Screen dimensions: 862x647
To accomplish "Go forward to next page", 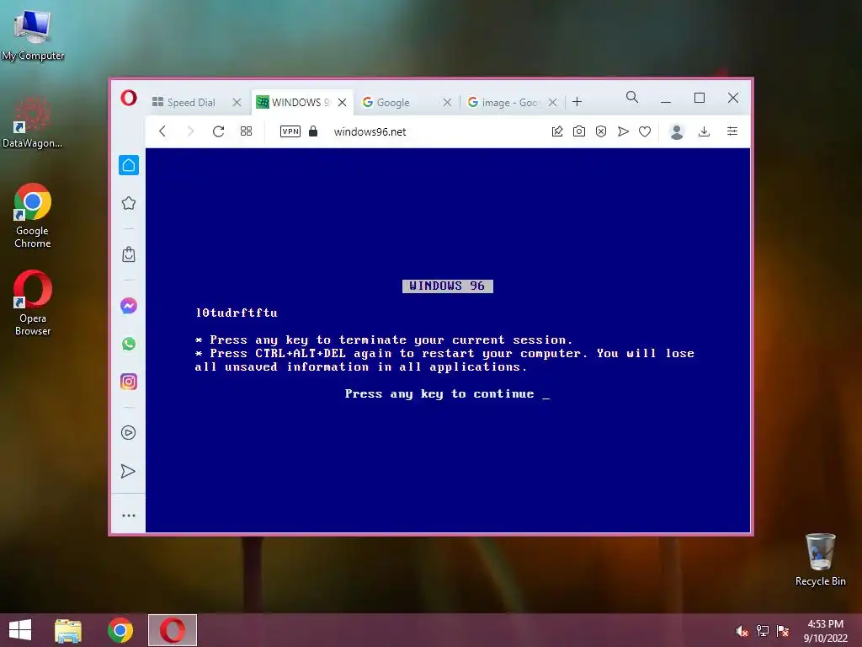I will click(190, 131).
